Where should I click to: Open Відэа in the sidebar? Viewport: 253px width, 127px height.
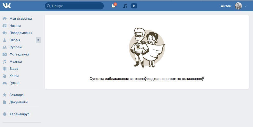(x=14, y=69)
